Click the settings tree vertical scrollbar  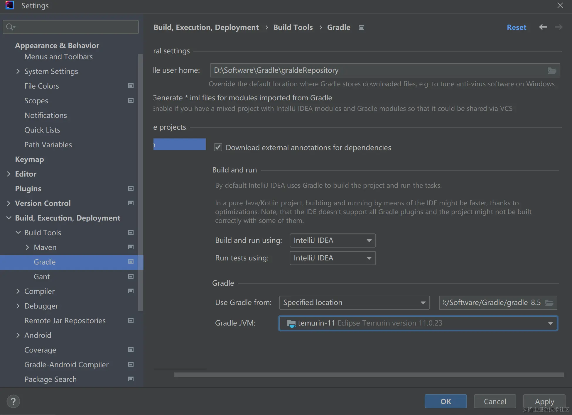pyautogui.click(x=141, y=182)
